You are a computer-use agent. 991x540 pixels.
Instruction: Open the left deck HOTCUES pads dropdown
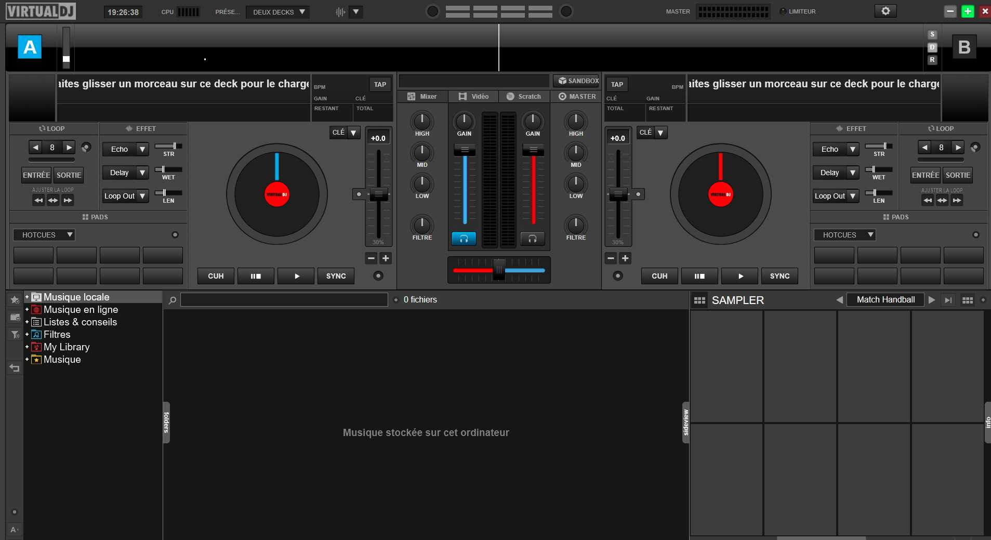point(44,235)
